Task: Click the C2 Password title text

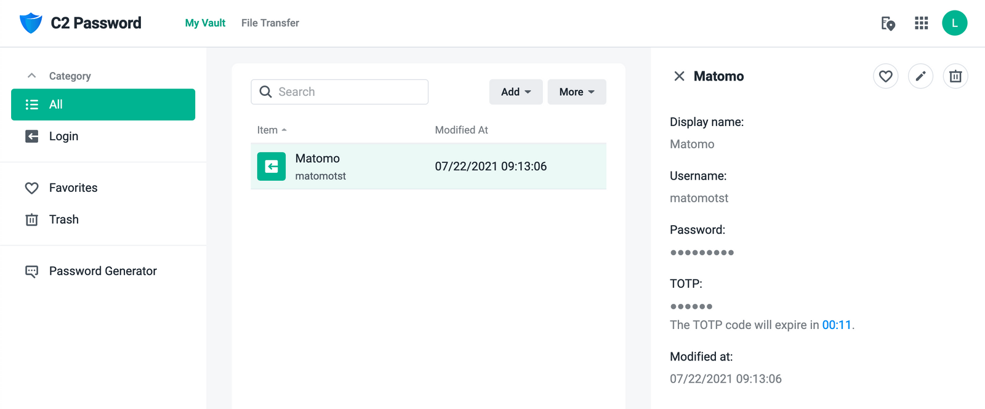Action: pos(96,23)
